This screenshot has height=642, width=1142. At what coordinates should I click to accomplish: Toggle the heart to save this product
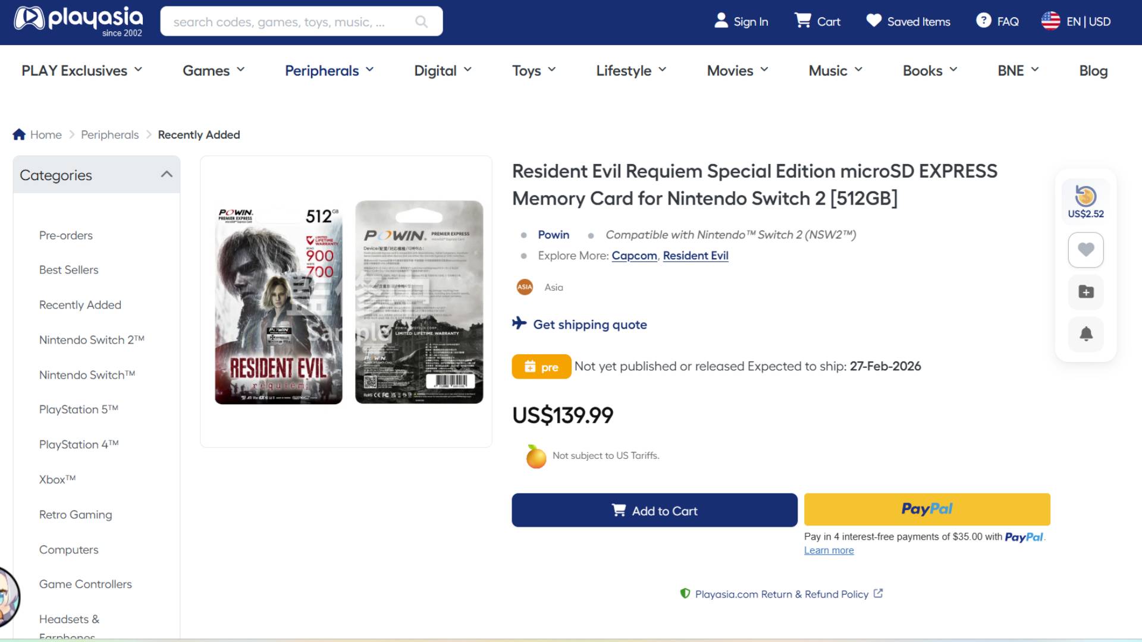coord(1085,250)
